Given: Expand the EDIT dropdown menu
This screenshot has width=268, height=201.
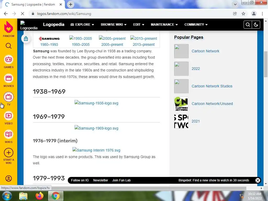Looking at the screenshot, I should [139, 25].
